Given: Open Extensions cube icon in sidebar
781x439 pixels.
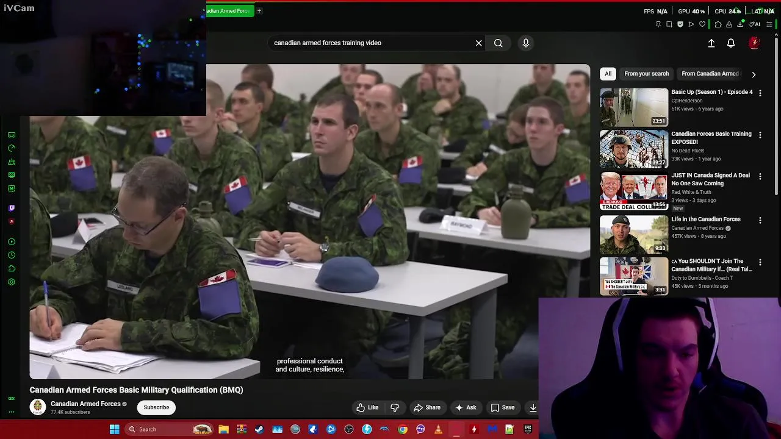Looking at the screenshot, I should 12,269.
